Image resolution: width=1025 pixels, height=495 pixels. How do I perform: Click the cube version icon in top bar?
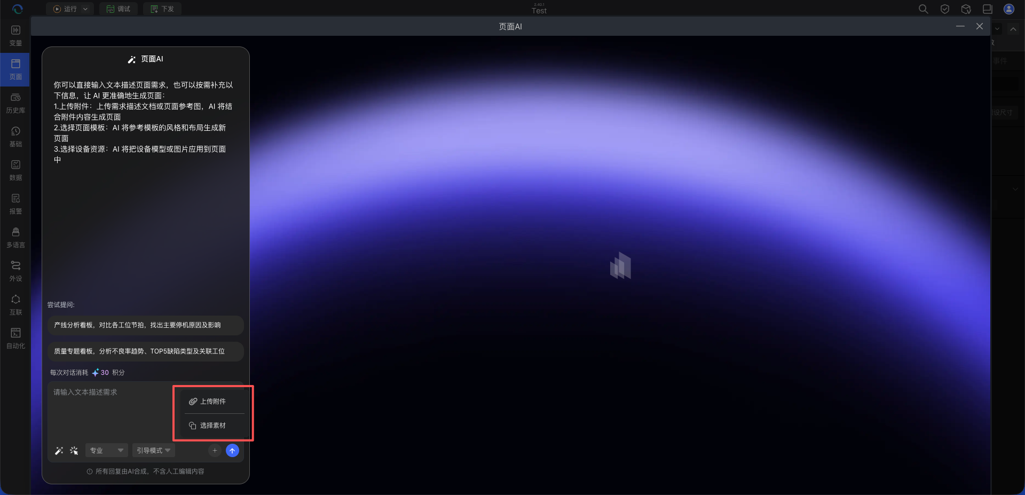click(966, 9)
